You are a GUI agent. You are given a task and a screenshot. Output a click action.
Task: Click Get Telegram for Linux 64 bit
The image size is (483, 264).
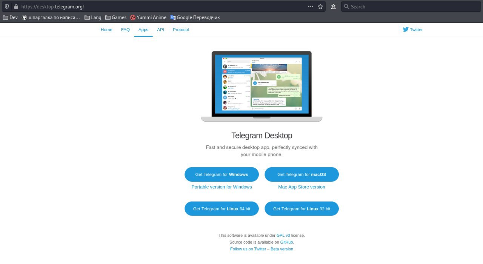(x=222, y=208)
